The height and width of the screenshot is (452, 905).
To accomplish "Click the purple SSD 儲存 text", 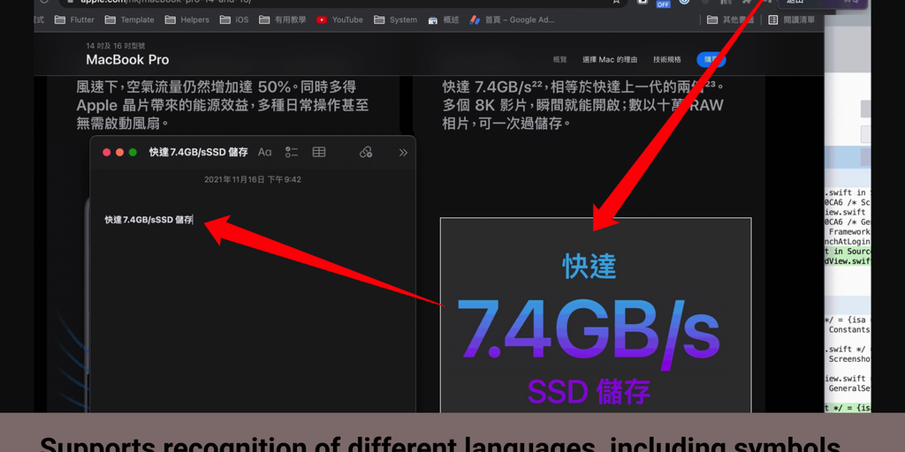I will pyautogui.click(x=589, y=391).
